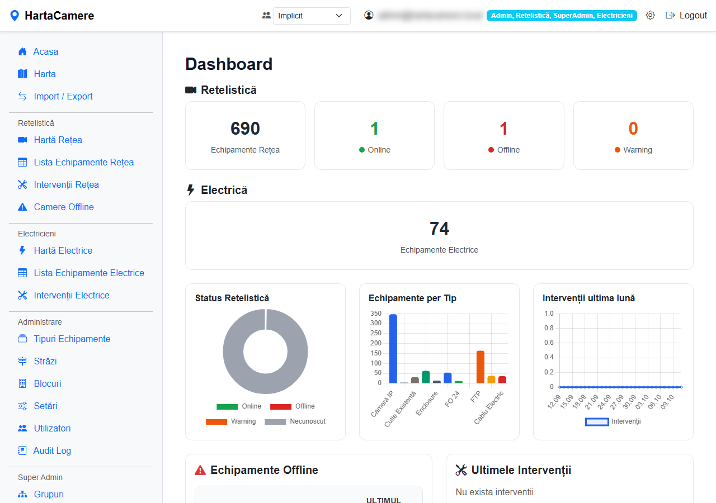Click the HartaCamere brand title
Viewport: 716px width, 503px height.
[x=59, y=16]
